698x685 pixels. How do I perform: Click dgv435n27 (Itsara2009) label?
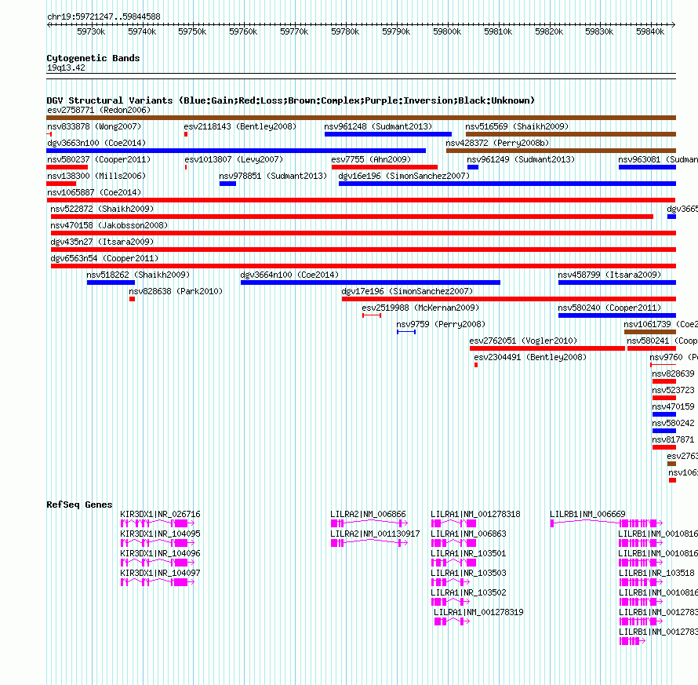tap(102, 242)
